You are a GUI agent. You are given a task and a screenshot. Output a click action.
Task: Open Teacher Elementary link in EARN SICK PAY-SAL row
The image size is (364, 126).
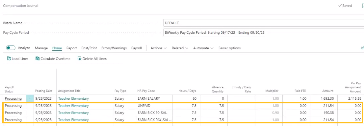[73, 120]
